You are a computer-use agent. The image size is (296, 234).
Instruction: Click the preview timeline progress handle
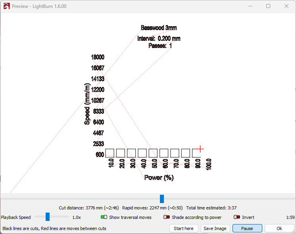point(162,199)
